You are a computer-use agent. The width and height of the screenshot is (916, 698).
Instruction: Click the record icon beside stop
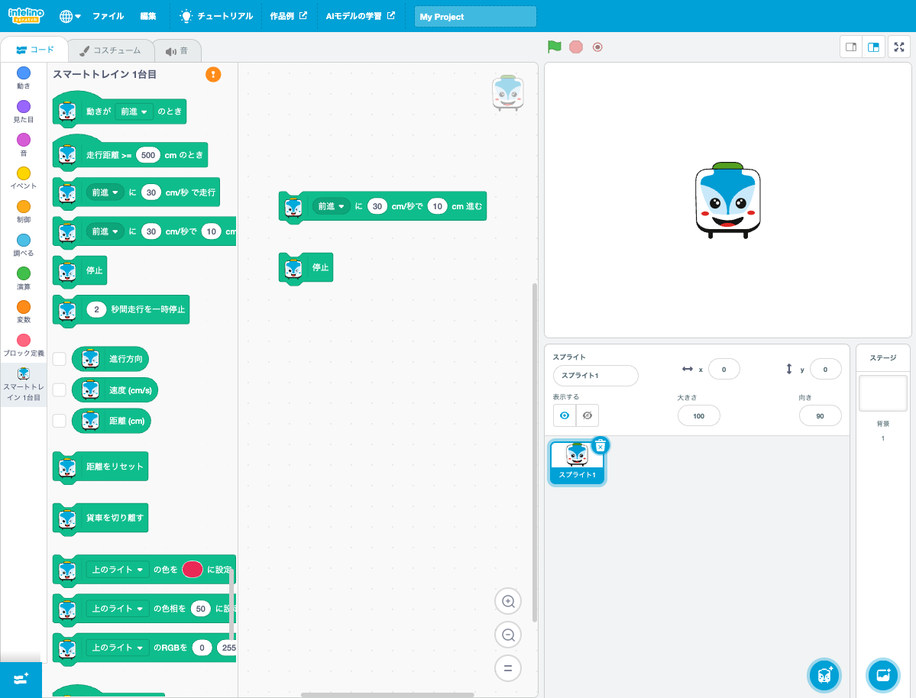coord(597,47)
